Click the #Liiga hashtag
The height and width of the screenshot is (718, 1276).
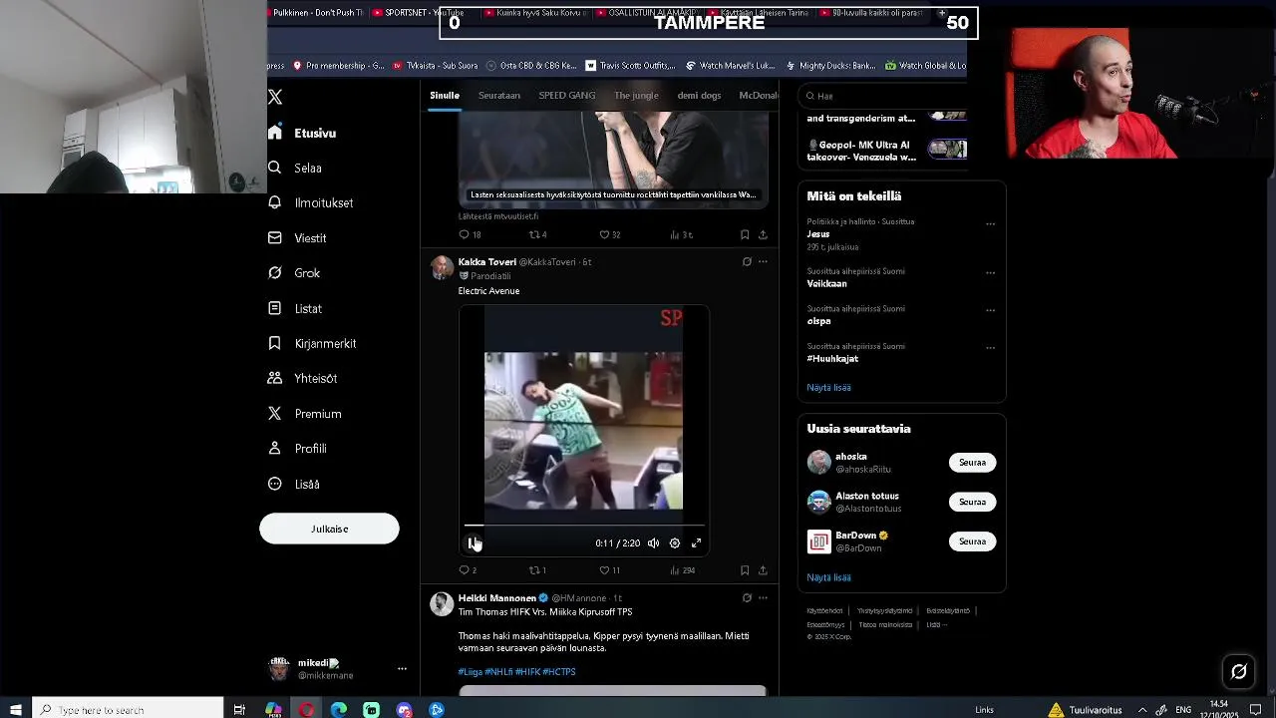pyautogui.click(x=470, y=672)
